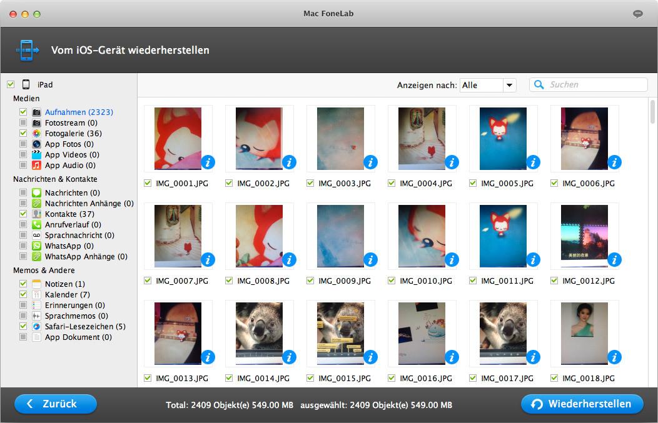The height and width of the screenshot is (423, 658).
Task: Click the Notizen notepad icon
Action: click(x=36, y=284)
